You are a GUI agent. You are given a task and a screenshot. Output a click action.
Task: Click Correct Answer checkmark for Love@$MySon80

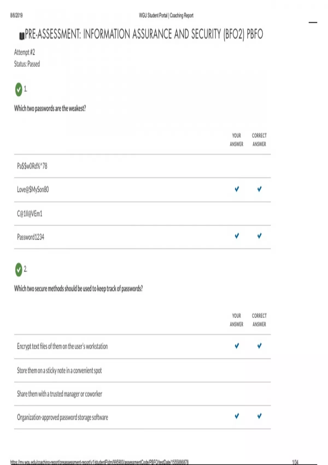click(x=259, y=189)
